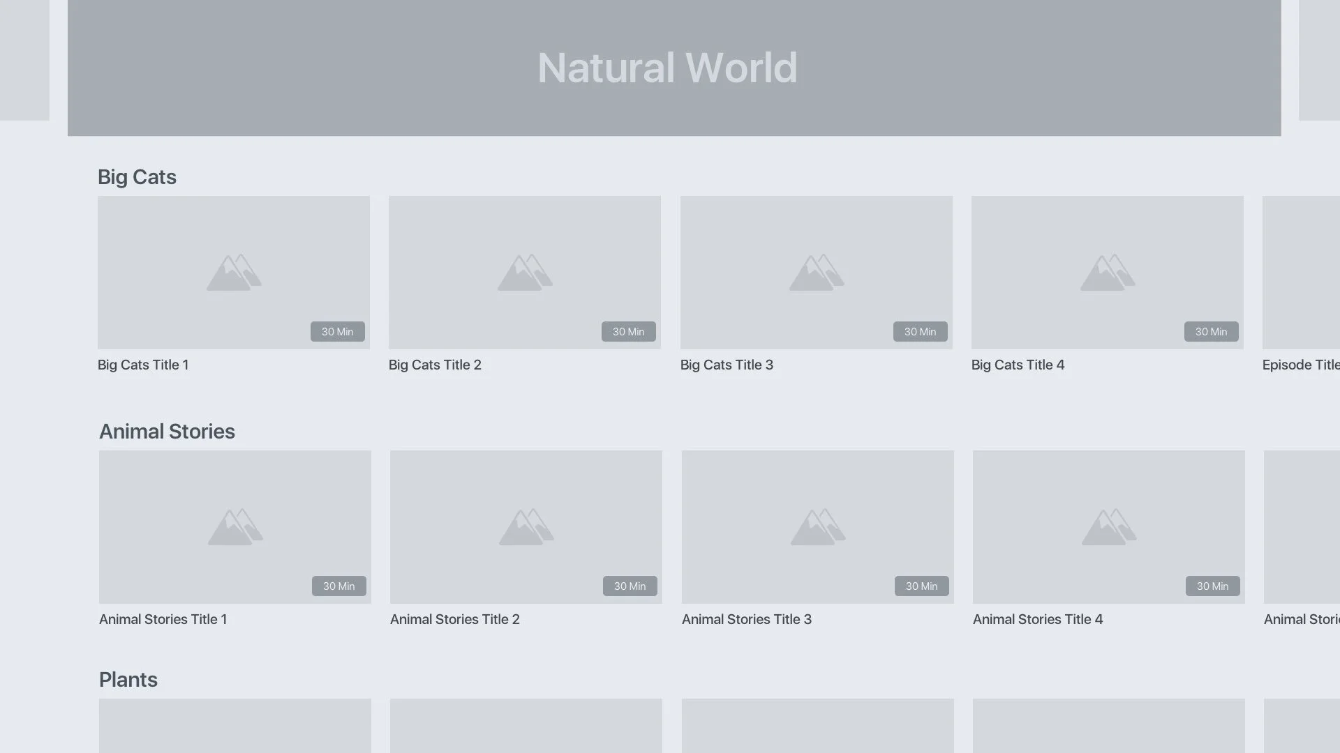This screenshot has width=1340, height=753.
Task: Click the mountain placeholder icon in Big Cats Title 2
Action: (525, 273)
